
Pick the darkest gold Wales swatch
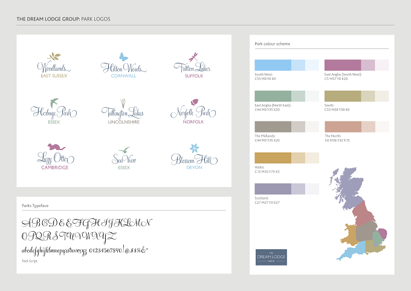point(273,158)
